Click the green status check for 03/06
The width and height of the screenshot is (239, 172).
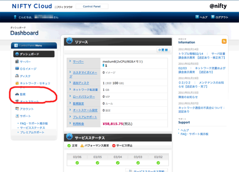coord(77,163)
